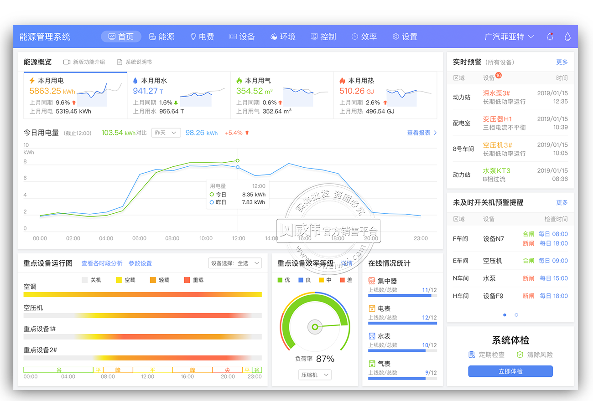Toggle the 关机 legend item
The width and height of the screenshot is (593, 401).
point(91,280)
